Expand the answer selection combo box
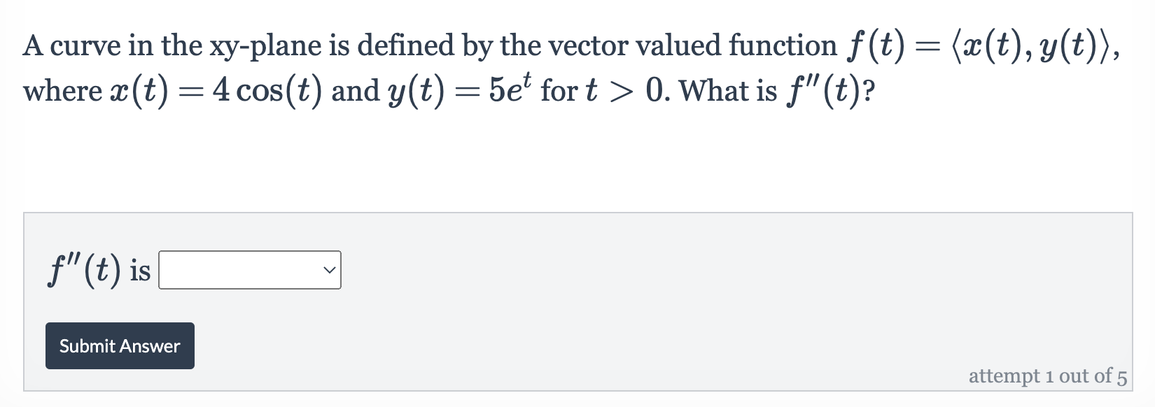 click(248, 270)
